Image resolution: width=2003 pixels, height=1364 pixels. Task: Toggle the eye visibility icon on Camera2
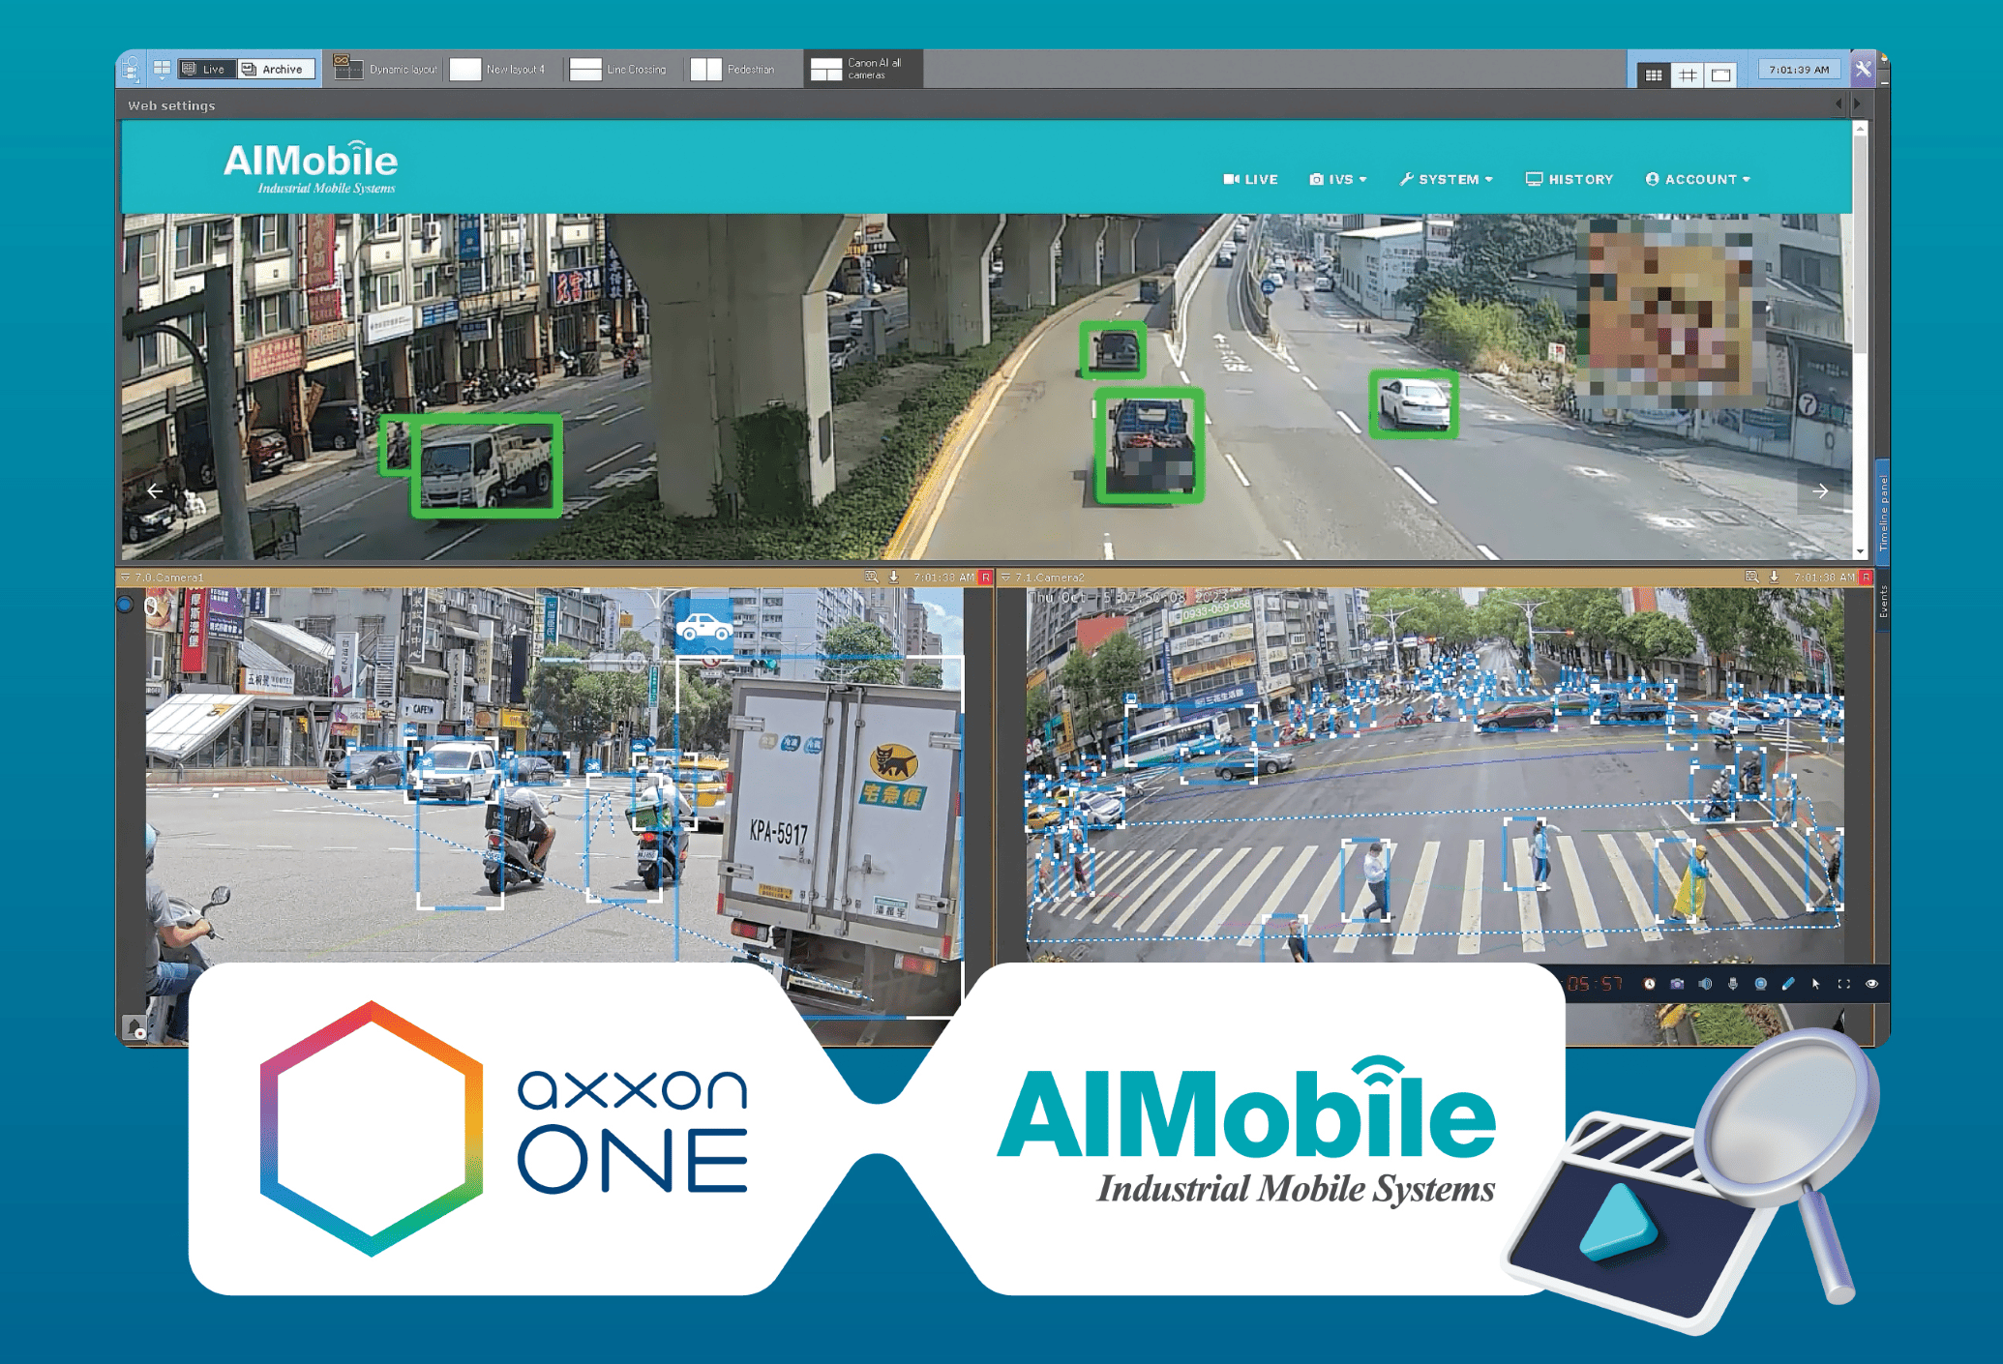(1871, 984)
